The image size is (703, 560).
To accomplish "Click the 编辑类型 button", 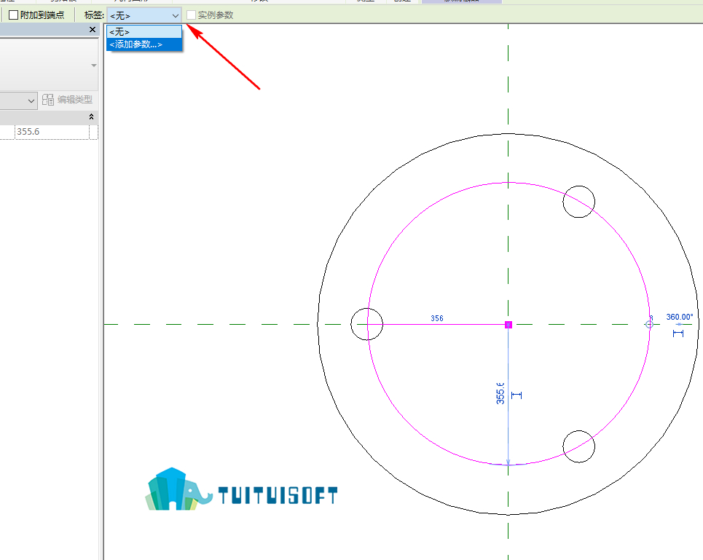I will [x=67, y=100].
